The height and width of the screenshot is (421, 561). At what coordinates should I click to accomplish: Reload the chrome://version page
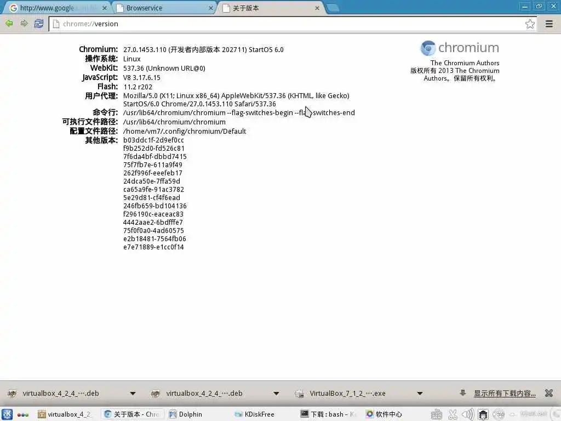[x=39, y=24]
